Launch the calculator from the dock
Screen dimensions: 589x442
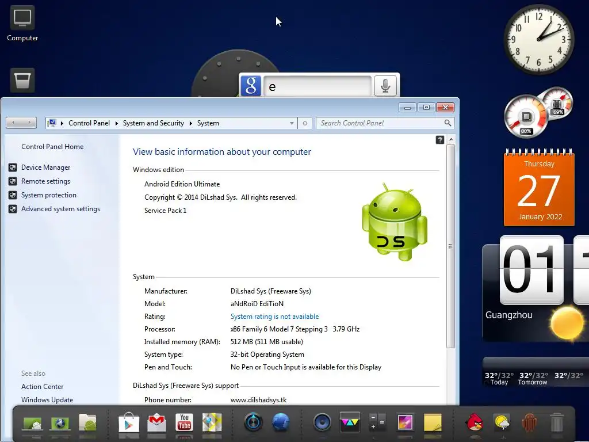377,422
